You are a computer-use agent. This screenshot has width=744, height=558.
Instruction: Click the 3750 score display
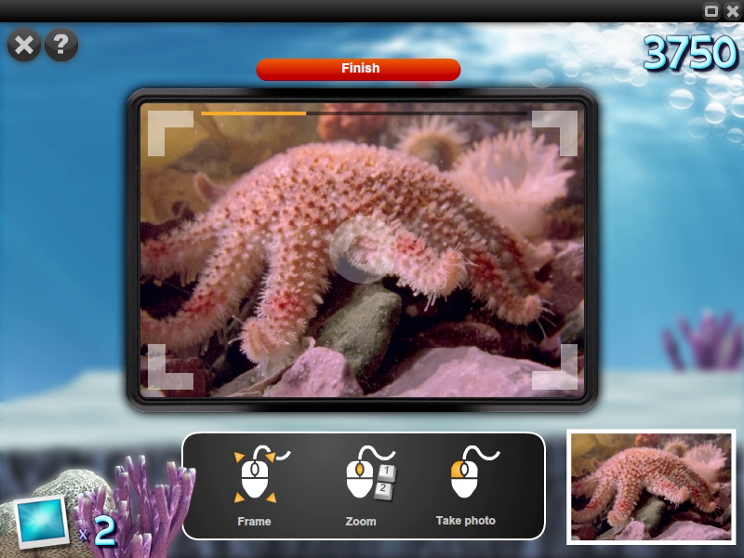tap(690, 55)
